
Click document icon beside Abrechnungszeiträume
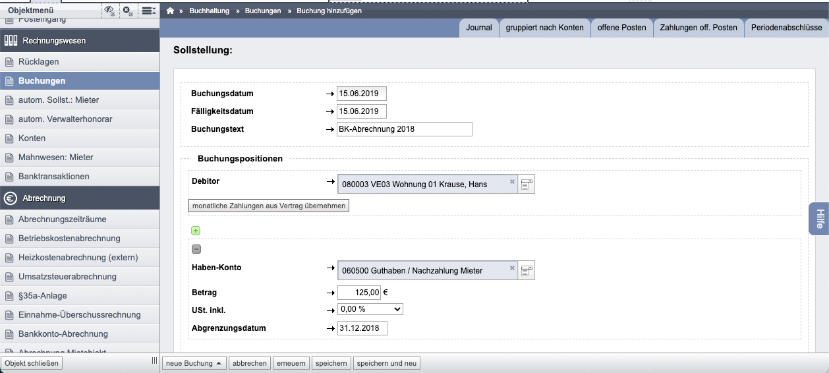[9, 219]
